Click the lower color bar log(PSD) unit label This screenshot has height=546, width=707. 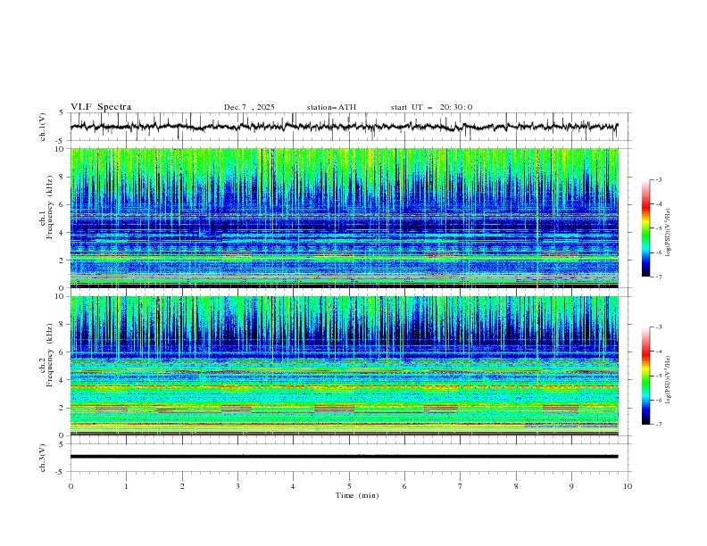pos(669,380)
